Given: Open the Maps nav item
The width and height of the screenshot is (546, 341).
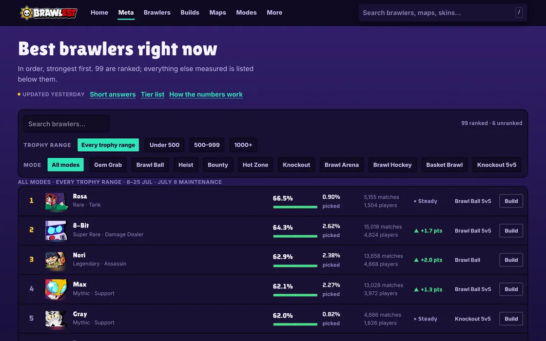Looking at the screenshot, I should tap(217, 13).
